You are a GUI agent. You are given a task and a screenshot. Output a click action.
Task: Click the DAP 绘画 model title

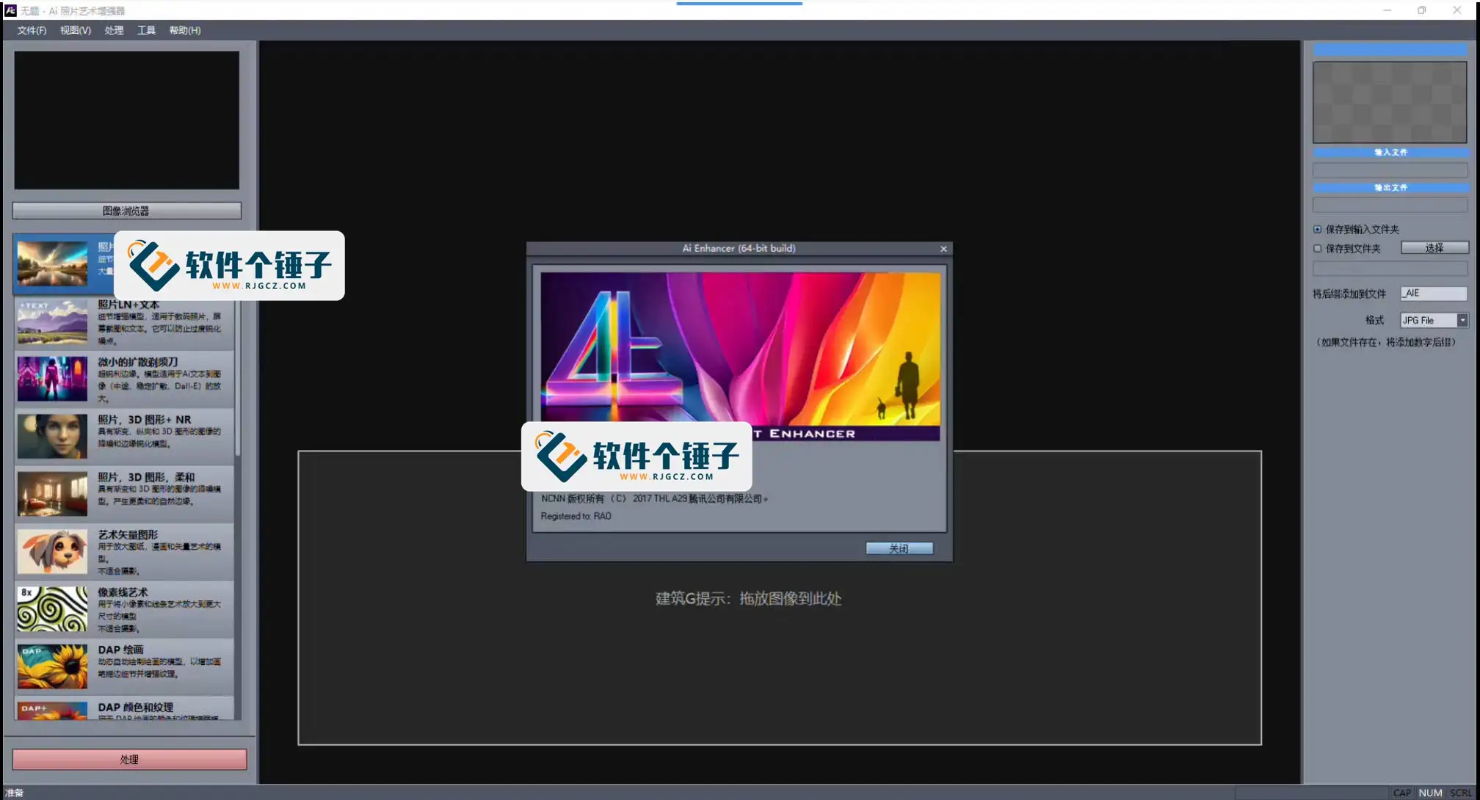tap(121, 650)
